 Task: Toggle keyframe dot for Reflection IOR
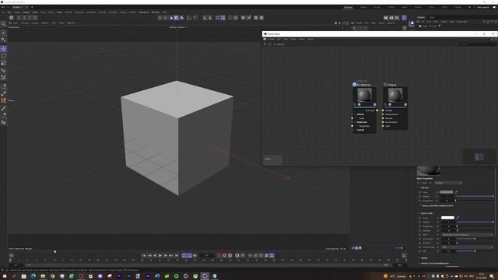420,251
